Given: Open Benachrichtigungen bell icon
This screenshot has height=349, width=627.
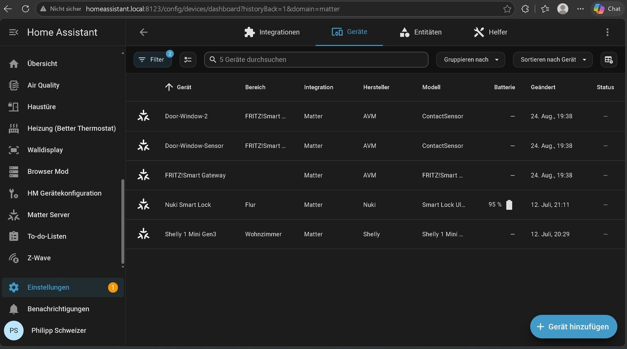Looking at the screenshot, I should (14, 309).
